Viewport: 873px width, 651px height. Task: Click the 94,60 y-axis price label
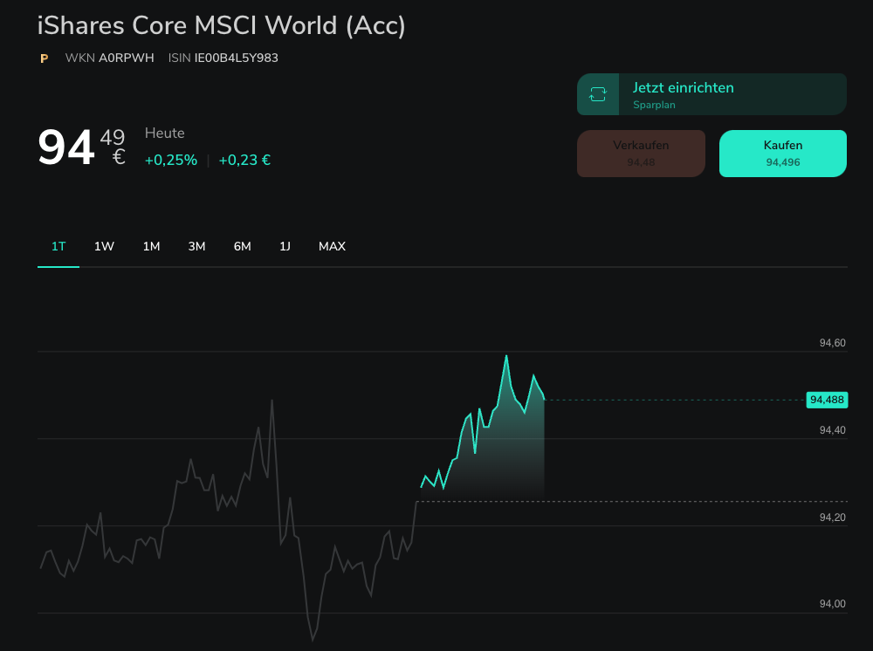point(832,343)
